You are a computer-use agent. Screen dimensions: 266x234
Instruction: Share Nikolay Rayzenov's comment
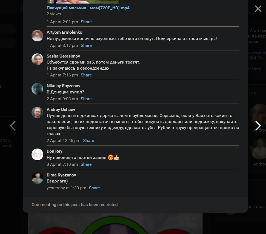coord(86,99)
